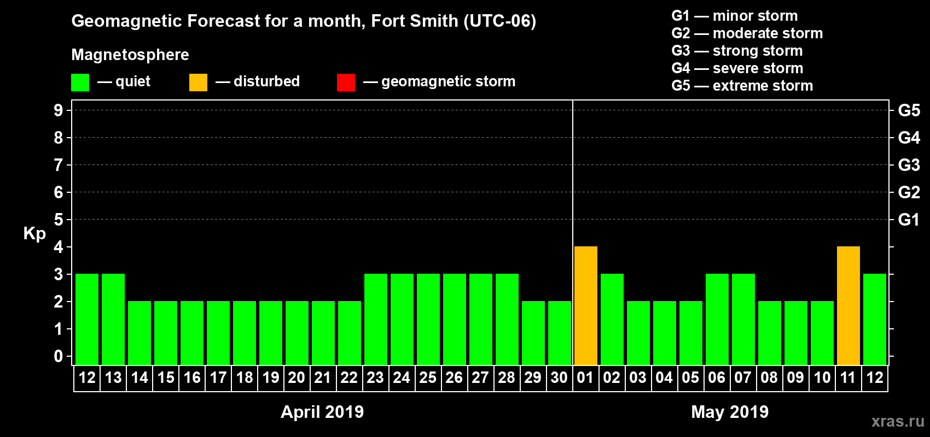This screenshot has height=437, width=930.
Task: Click the date label '10' in May
Action: [822, 378]
